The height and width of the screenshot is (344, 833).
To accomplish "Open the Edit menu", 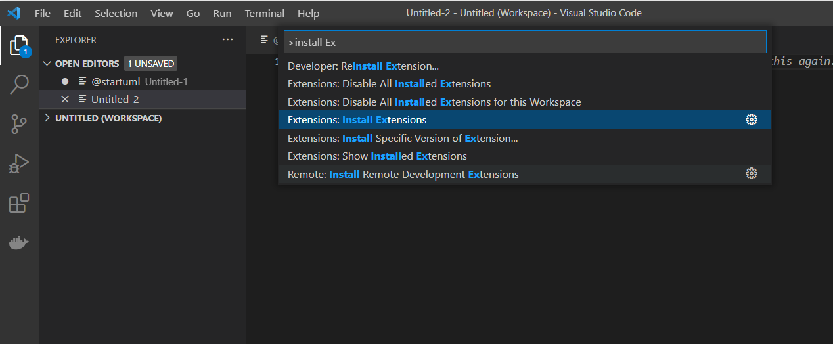I will click(72, 13).
